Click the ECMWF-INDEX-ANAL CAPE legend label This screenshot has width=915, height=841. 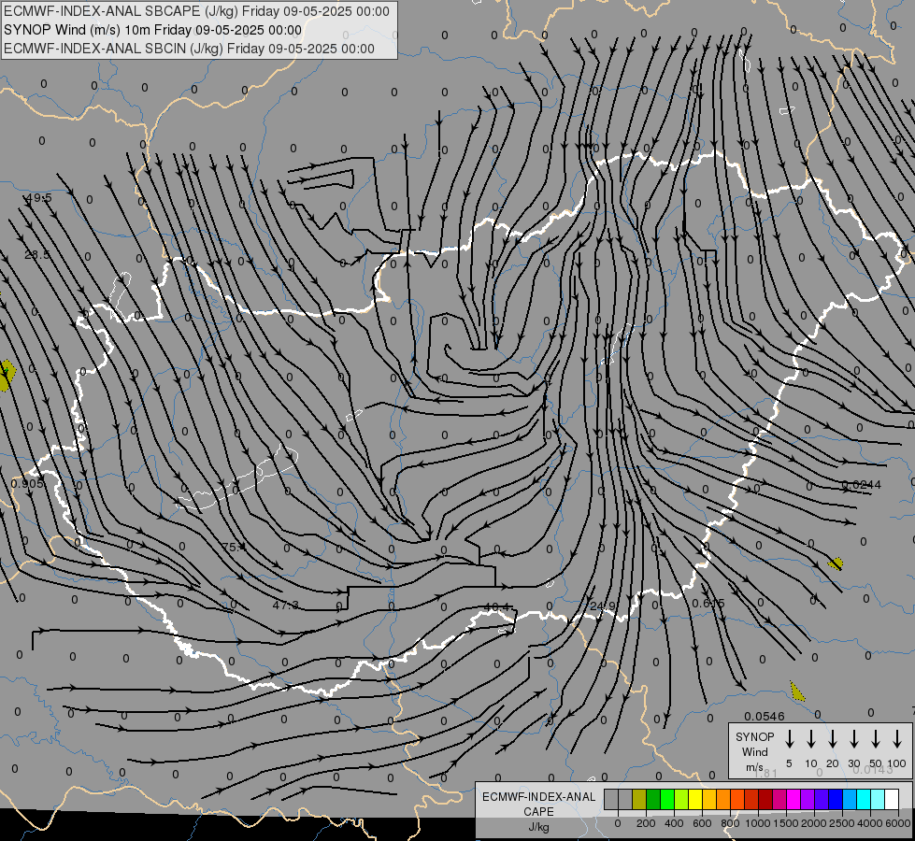coord(538,804)
